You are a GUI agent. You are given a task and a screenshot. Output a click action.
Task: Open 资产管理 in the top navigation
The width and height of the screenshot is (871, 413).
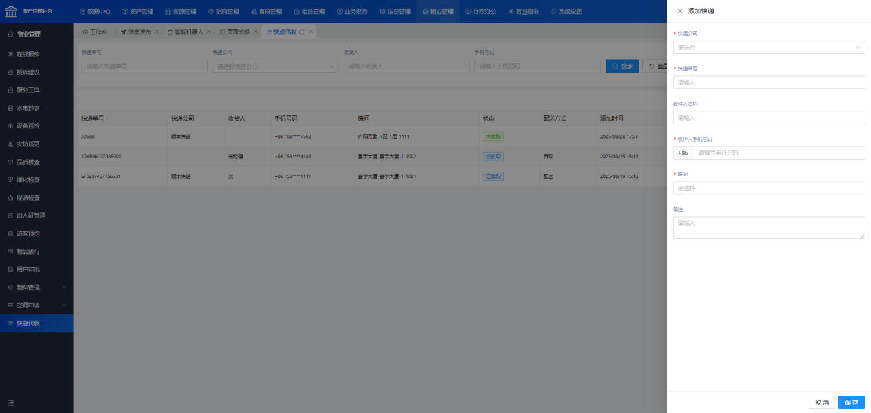click(x=138, y=11)
